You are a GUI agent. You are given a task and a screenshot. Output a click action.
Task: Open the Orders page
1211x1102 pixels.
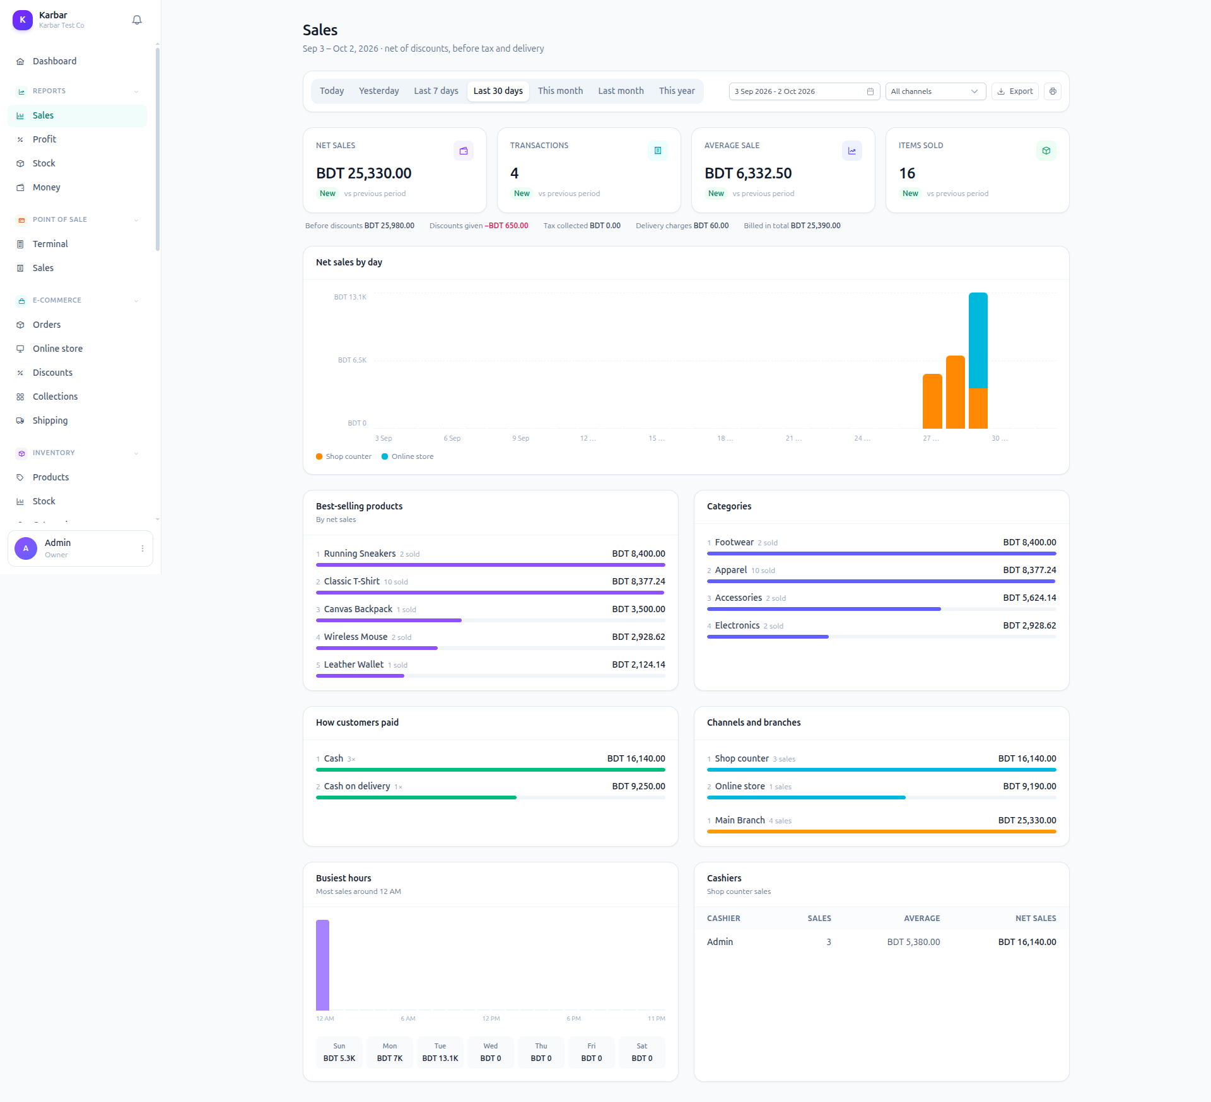tap(77, 325)
